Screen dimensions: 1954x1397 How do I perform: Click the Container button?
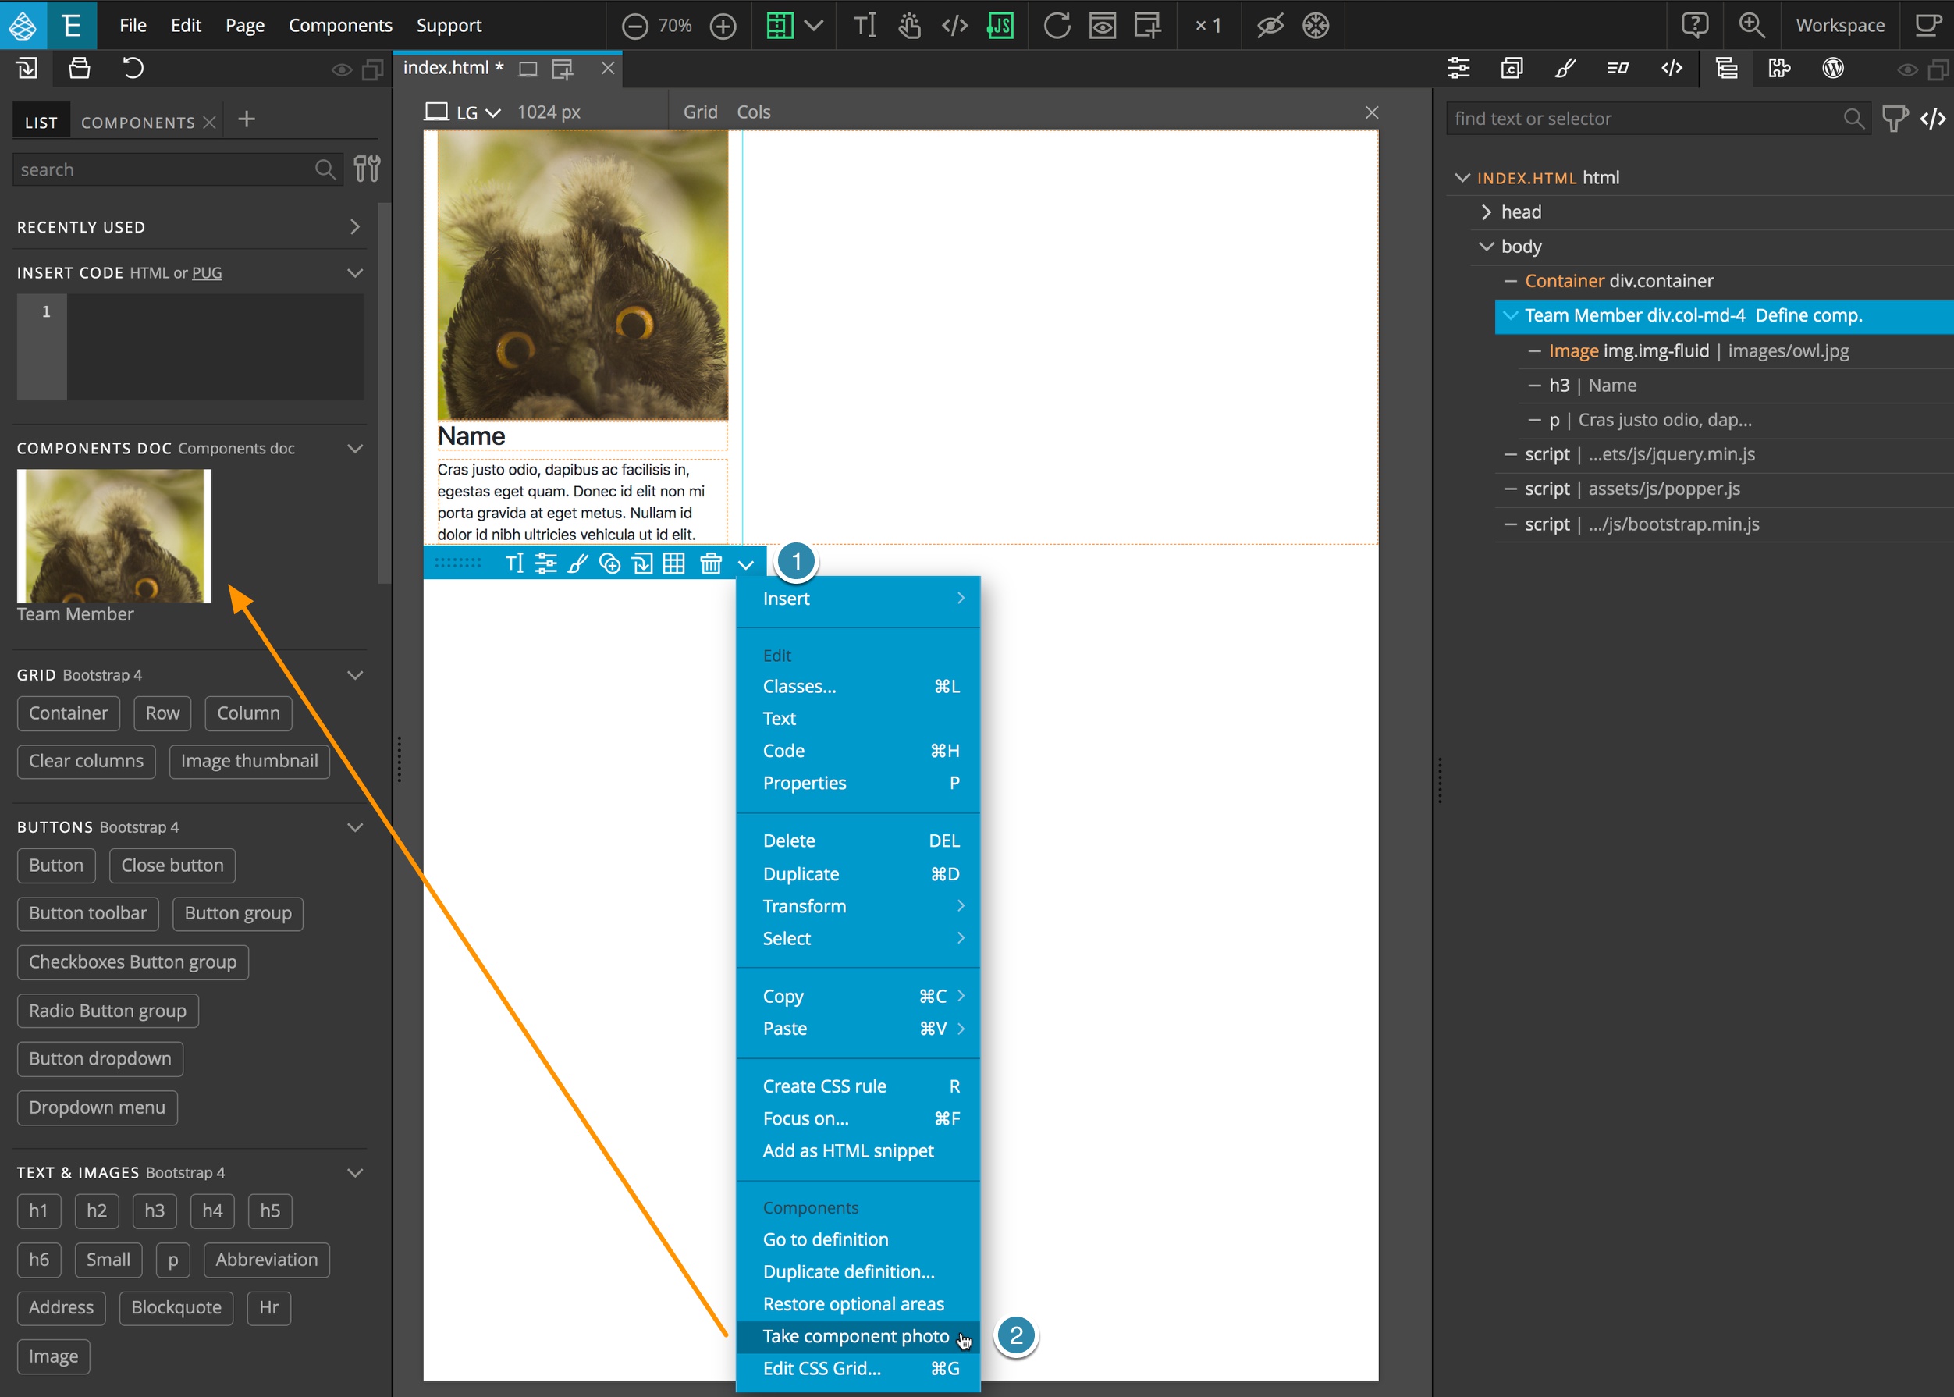tap(68, 713)
